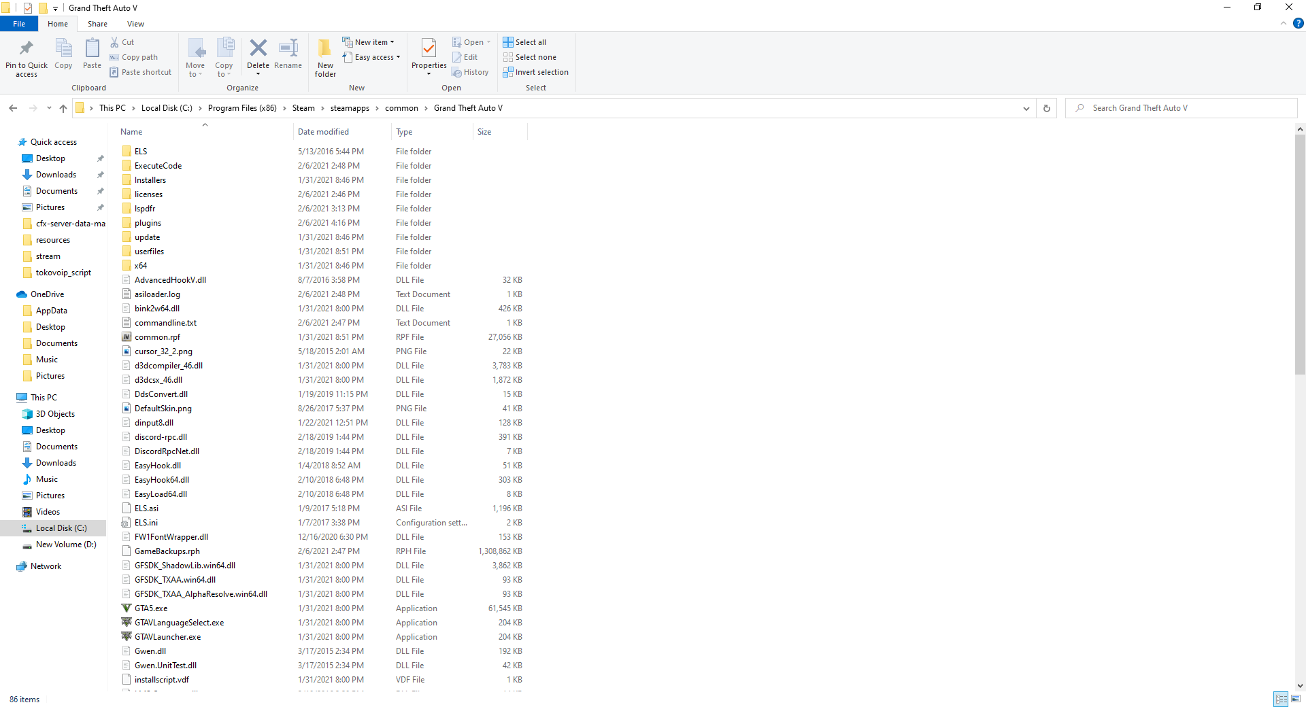Click Select all button
The width and height of the screenshot is (1306, 707).
pos(524,42)
